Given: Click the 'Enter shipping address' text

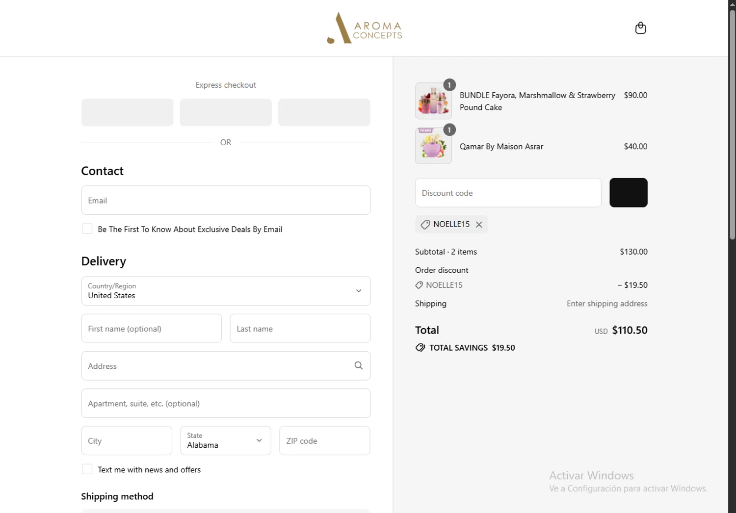Looking at the screenshot, I should [x=607, y=304].
